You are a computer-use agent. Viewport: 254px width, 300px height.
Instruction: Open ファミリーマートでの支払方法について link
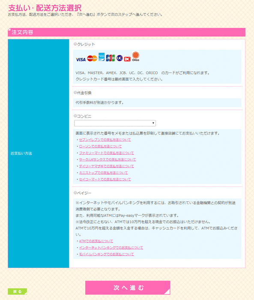106,153
